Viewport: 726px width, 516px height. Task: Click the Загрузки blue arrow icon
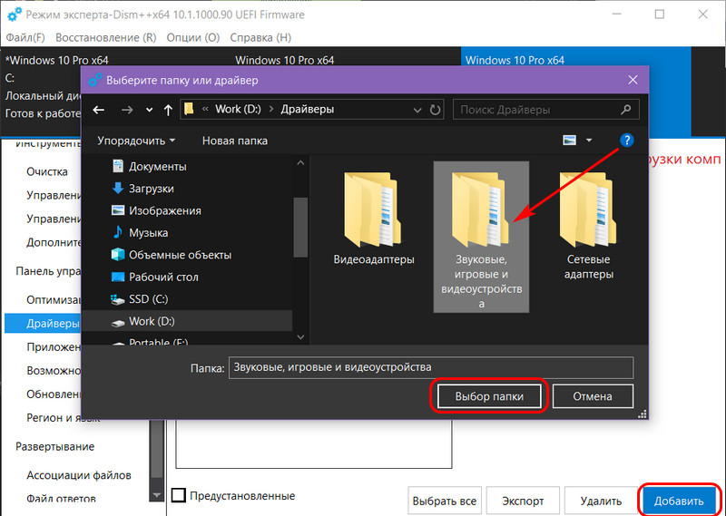pos(118,189)
